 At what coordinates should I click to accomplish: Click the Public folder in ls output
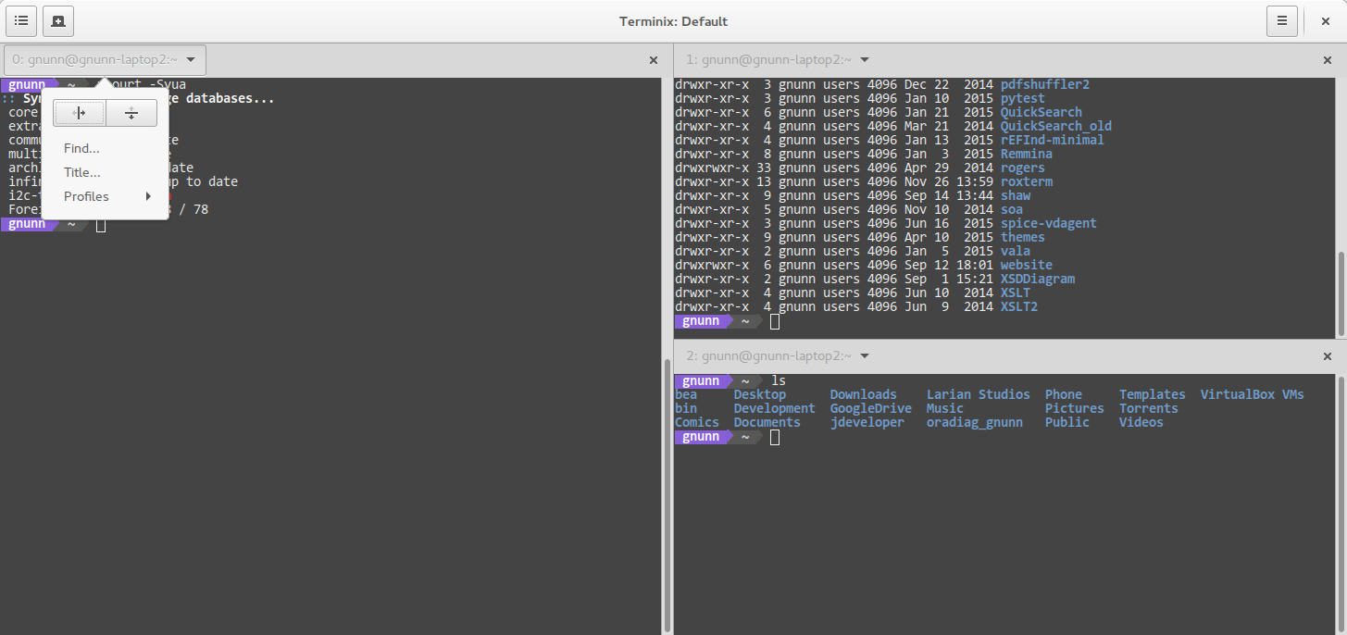1067,422
